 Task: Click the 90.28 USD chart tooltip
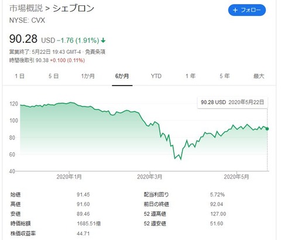pyautogui.click(x=232, y=102)
